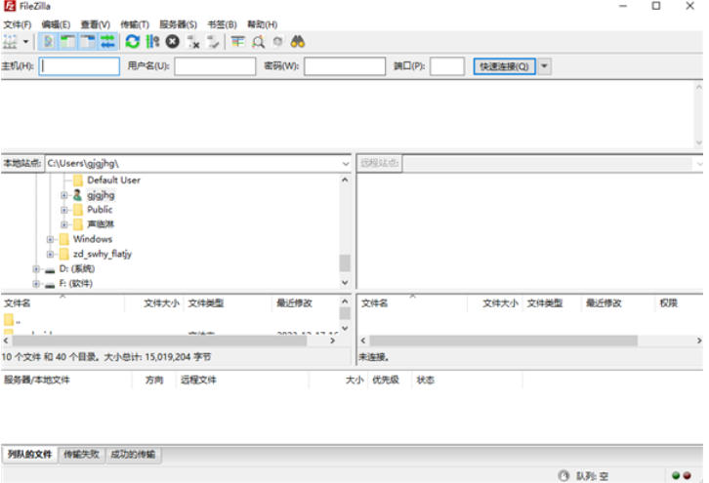Sort the queue by 优先级 column

tap(386, 380)
